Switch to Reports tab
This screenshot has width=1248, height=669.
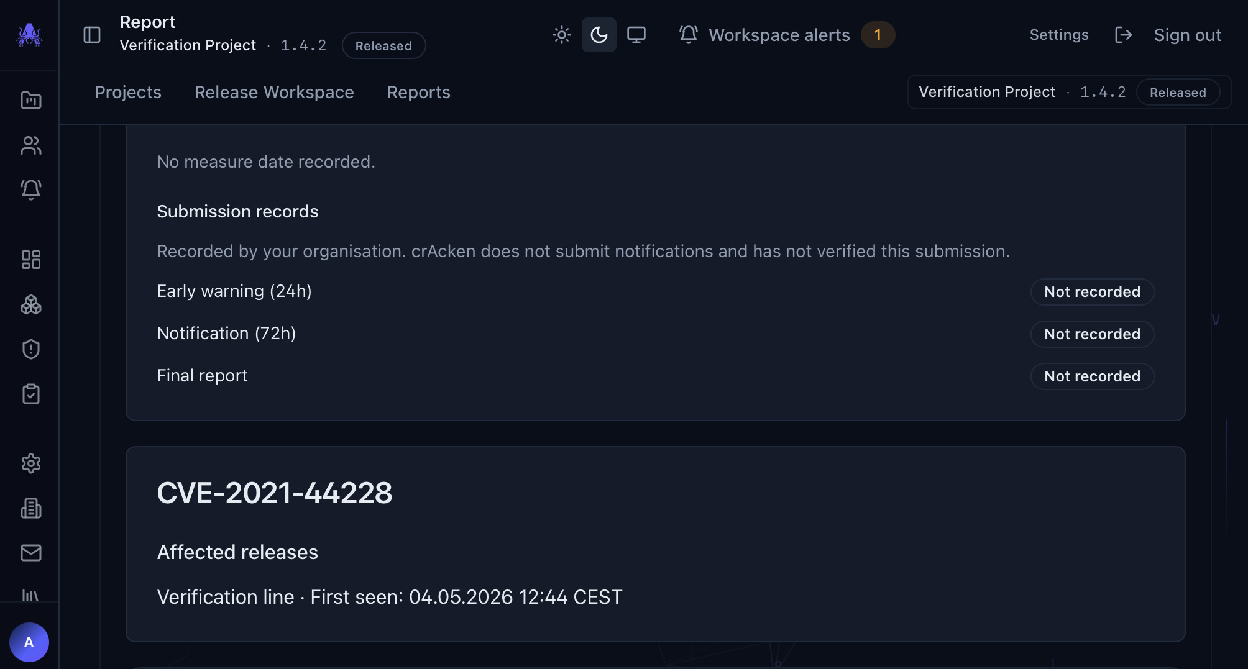[418, 92]
